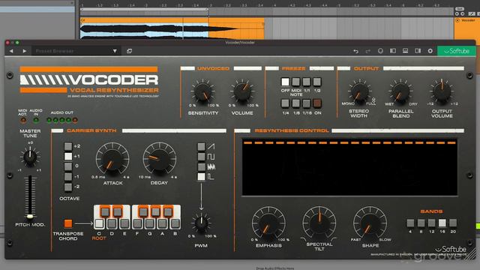Select 20 bands
This screenshot has width=480, height=270.
click(453, 223)
